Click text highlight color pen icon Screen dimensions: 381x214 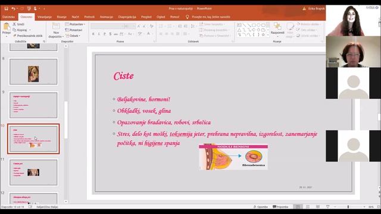click(x=140, y=34)
